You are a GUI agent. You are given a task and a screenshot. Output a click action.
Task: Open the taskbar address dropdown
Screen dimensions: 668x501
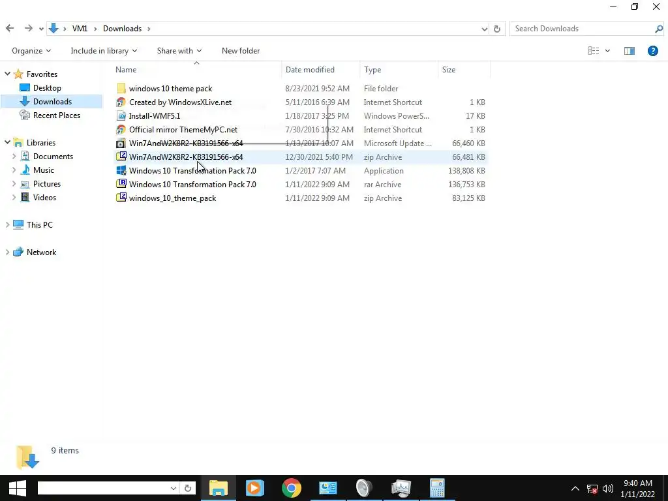(x=174, y=488)
